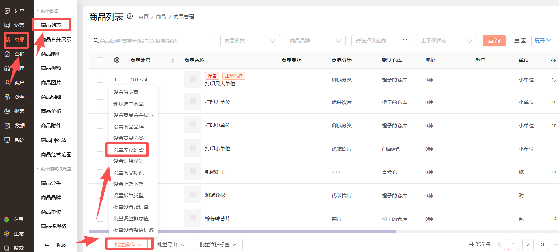This screenshot has width=559, height=252.
Task: Click the help question mark beside 商品列表
Action: (x=130, y=17)
